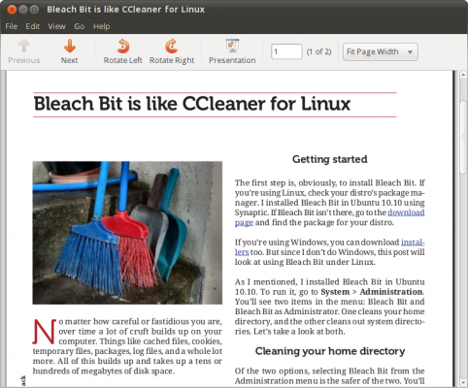Screen dimensions: 468x388
Task: Click the broom and dustpan image
Action: point(127,233)
